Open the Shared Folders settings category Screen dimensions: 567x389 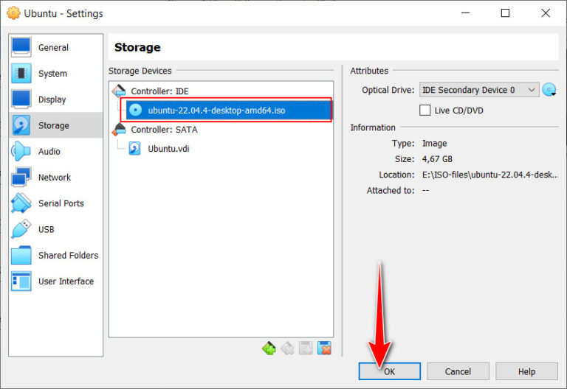55,255
